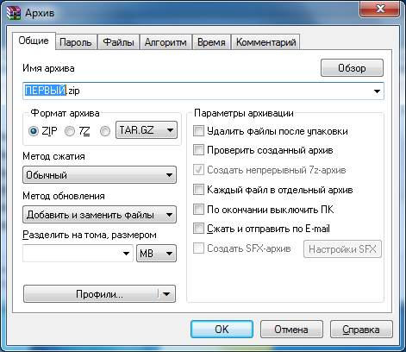The height and width of the screenshot is (352, 406).
Task: Open the Пароль tab
Action: [x=76, y=42]
